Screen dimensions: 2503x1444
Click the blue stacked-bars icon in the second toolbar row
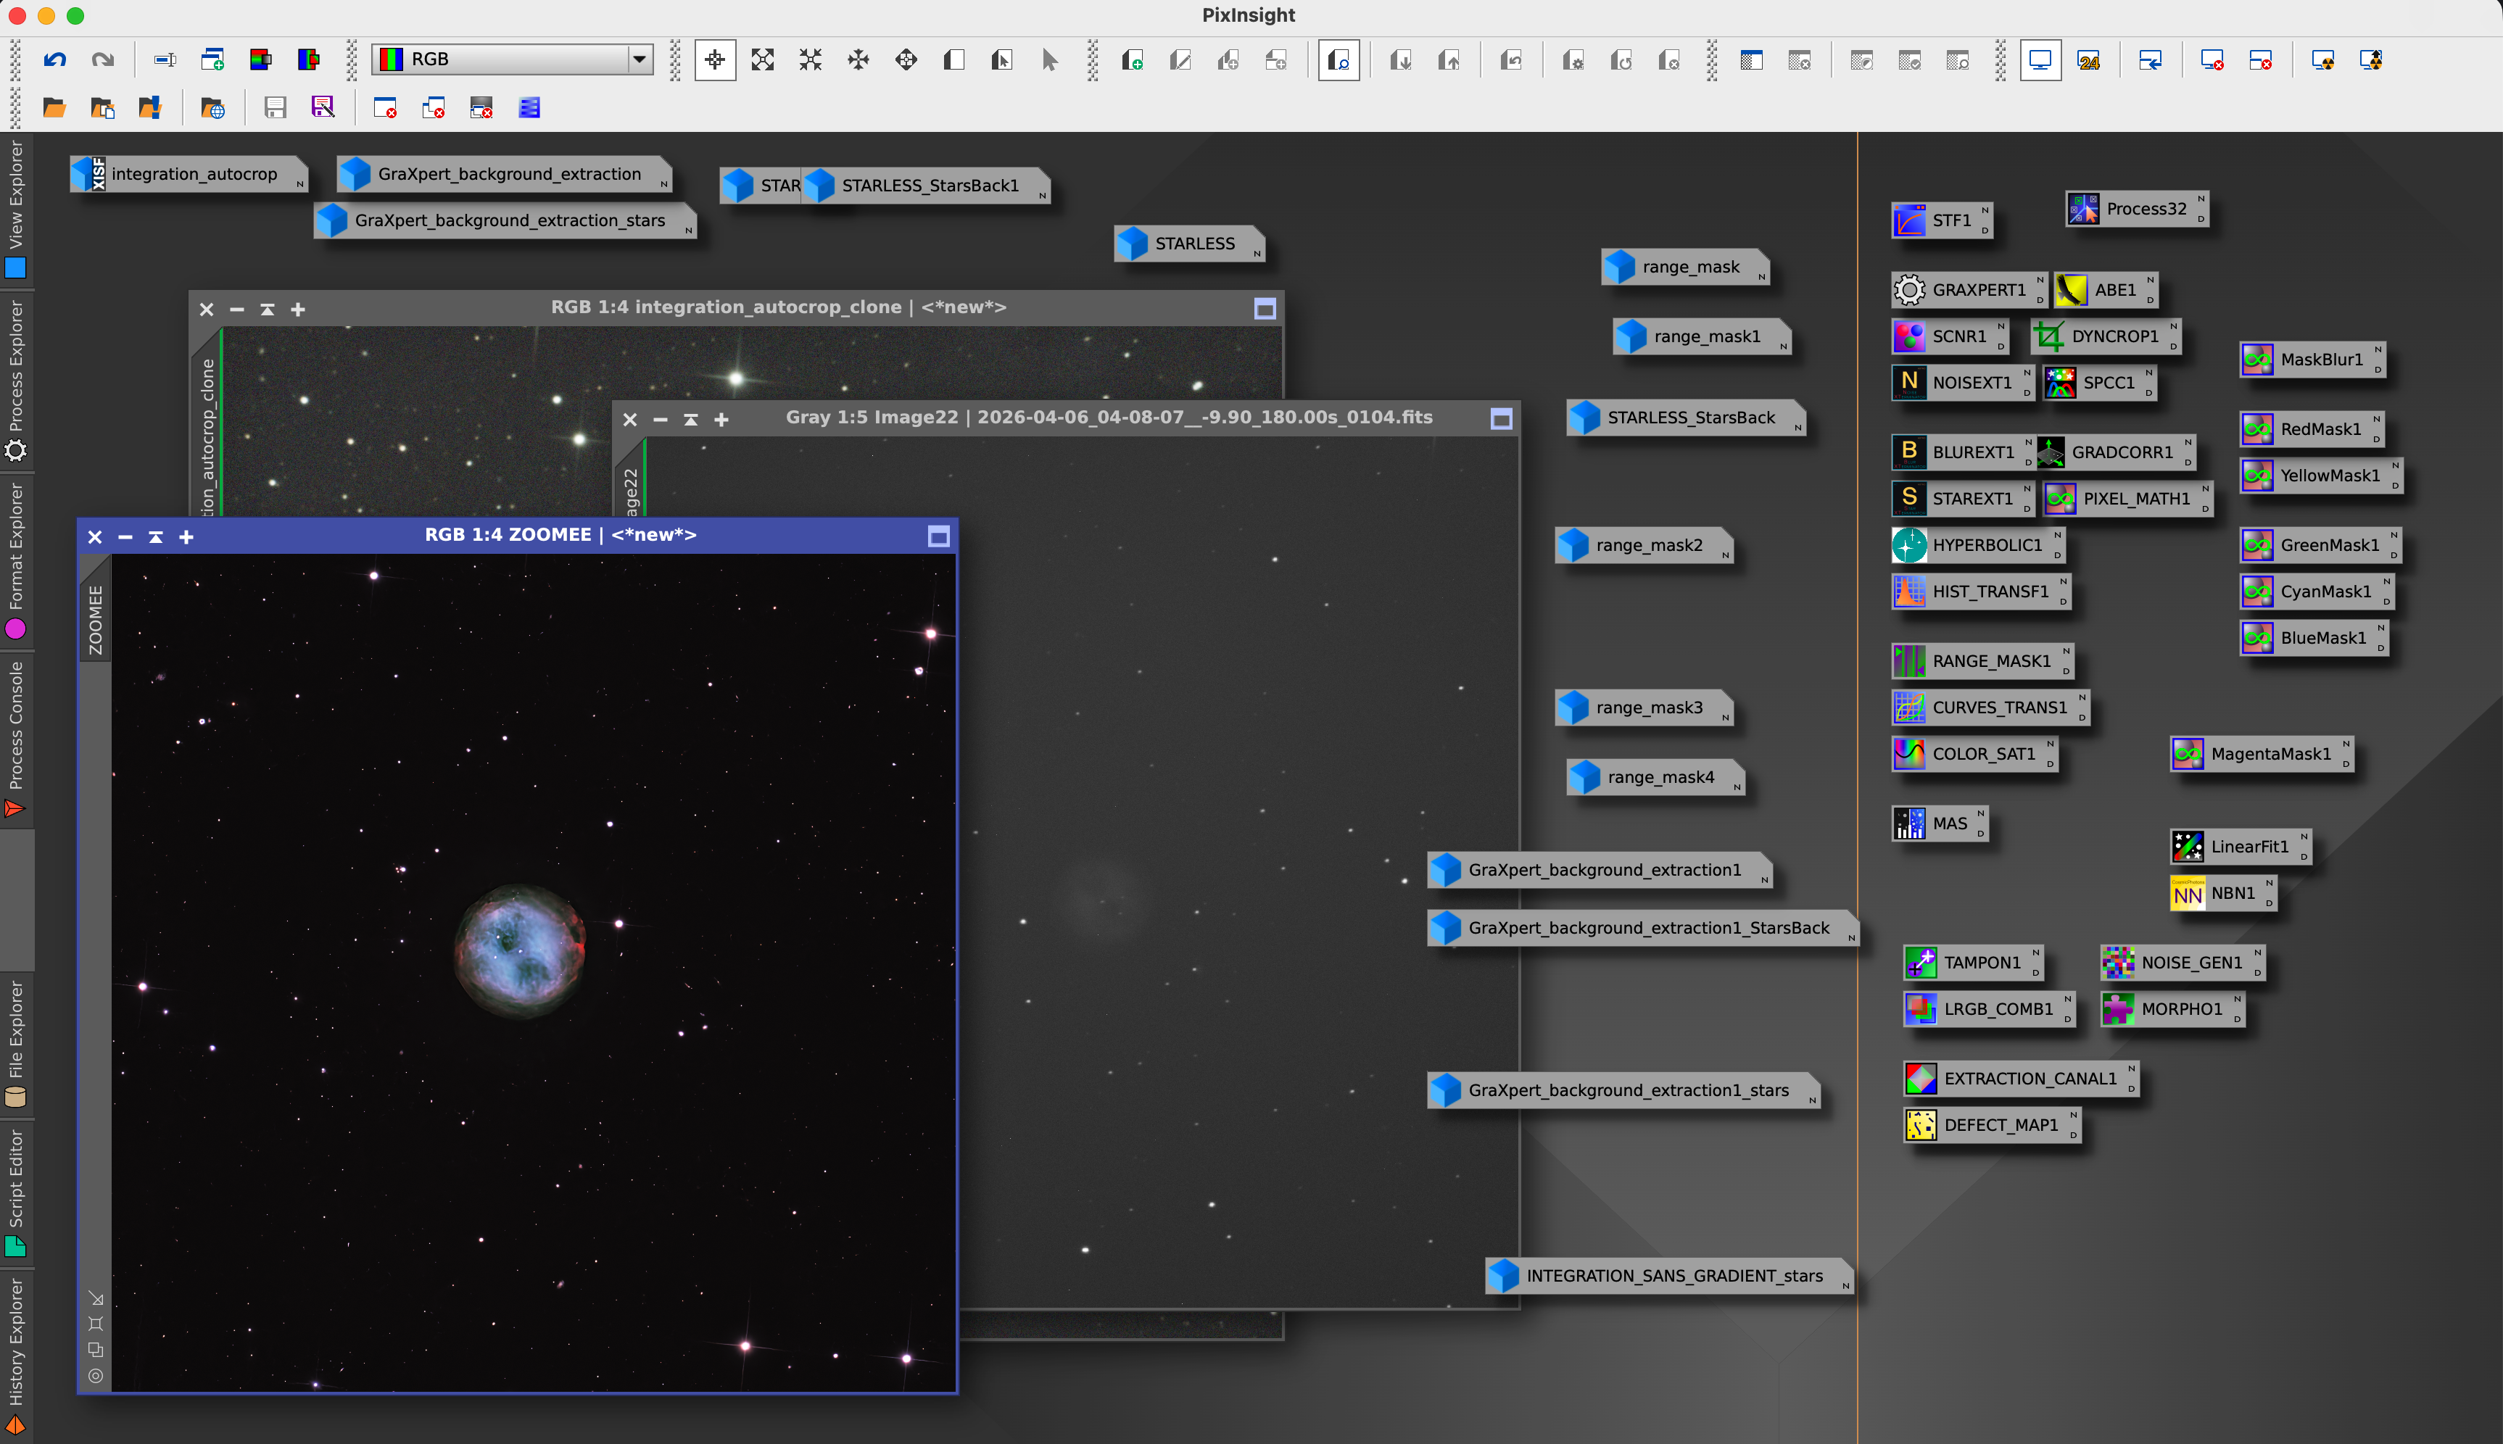point(529,107)
